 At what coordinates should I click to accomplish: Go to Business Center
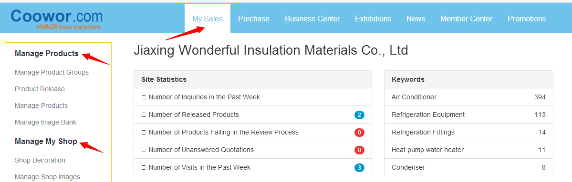tap(312, 19)
